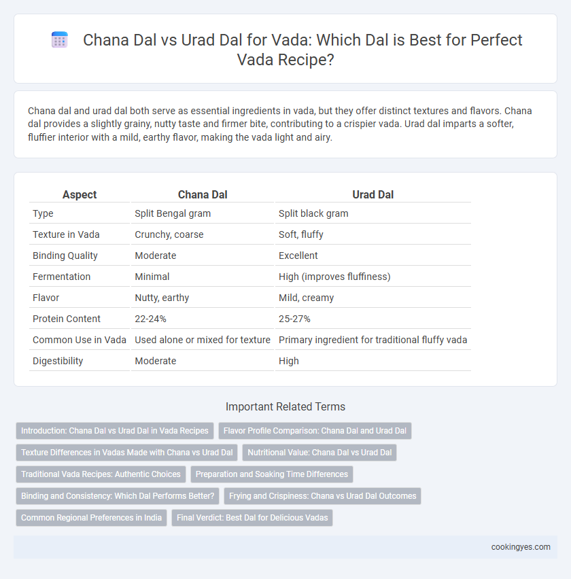This screenshot has height=579, width=571.
Task: Open the Common Regional Preferences in India tag
Action: click(91, 518)
